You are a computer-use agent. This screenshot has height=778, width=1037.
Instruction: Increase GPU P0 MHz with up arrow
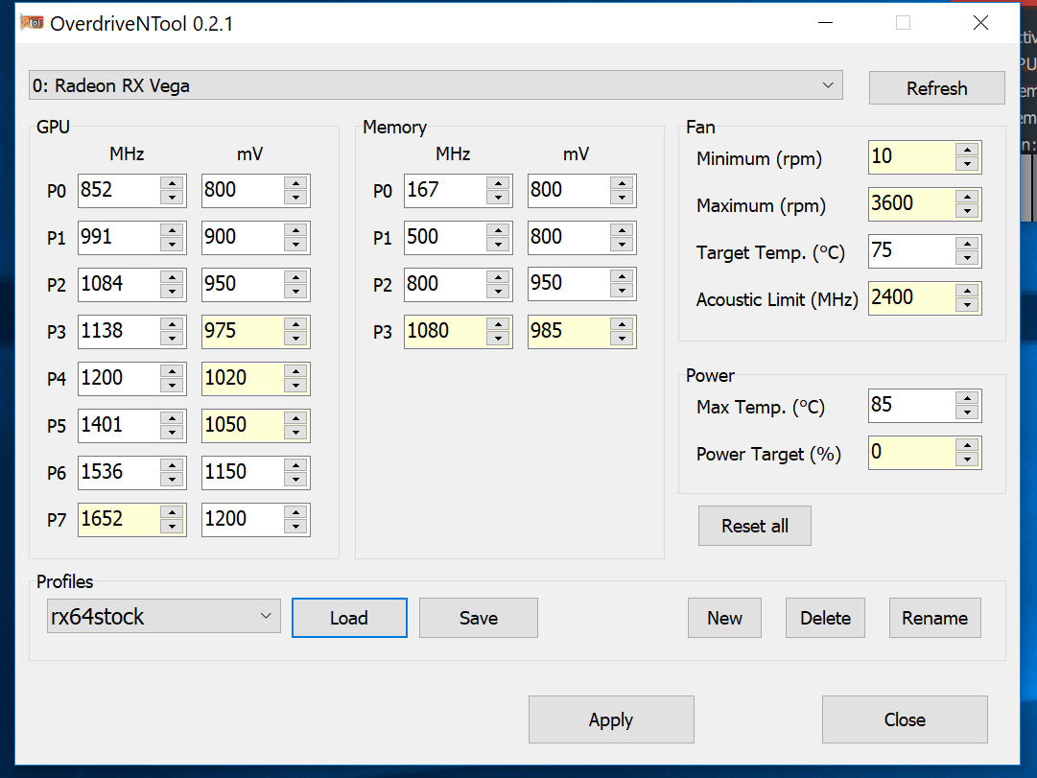(x=172, y=183)
